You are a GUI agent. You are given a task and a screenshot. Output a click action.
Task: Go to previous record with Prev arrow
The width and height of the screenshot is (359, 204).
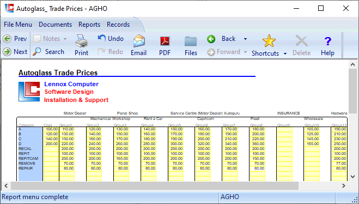7,39
